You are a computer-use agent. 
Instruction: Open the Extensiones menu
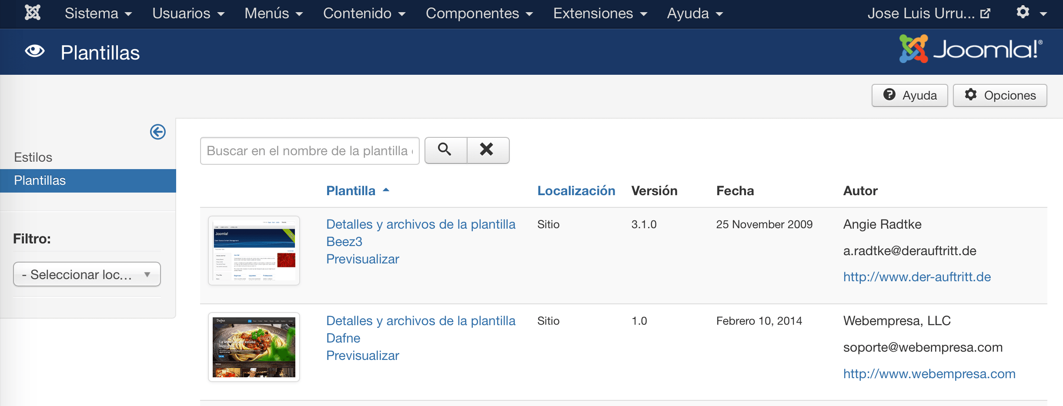click(x=600, y=13)
